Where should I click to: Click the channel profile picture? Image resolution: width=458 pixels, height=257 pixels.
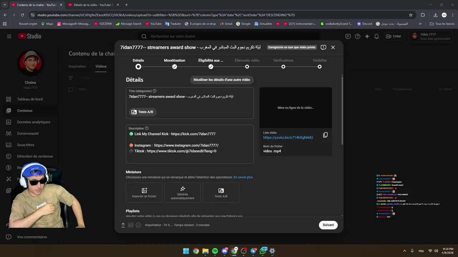click(30, 63)
